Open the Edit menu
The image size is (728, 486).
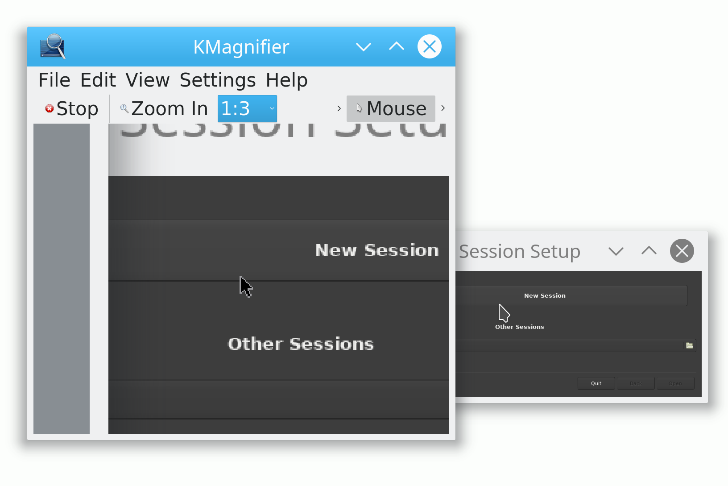98,80
